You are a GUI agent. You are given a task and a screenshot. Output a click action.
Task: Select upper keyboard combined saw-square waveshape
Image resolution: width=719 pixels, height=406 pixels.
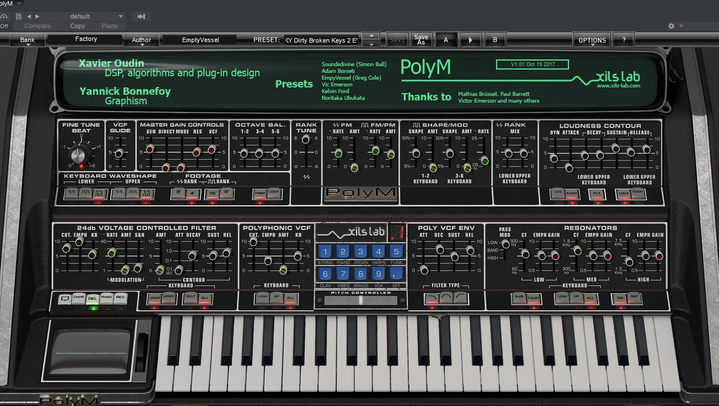[x=147, y=193]
